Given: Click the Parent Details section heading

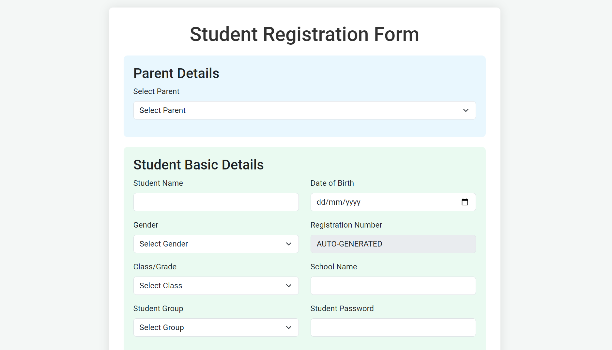Looking at the screenshot, I should 176,73.
